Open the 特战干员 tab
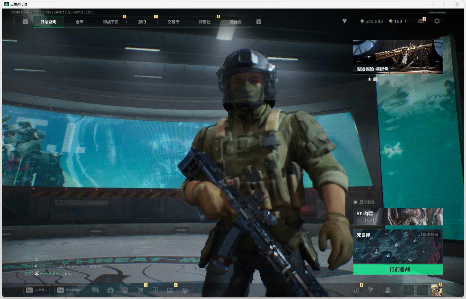The image size is (466, 299). pyautogui.click(x=111, y=22)
